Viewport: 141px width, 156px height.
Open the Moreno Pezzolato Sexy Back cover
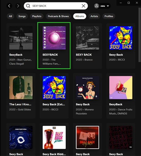(x=87, y=88)
